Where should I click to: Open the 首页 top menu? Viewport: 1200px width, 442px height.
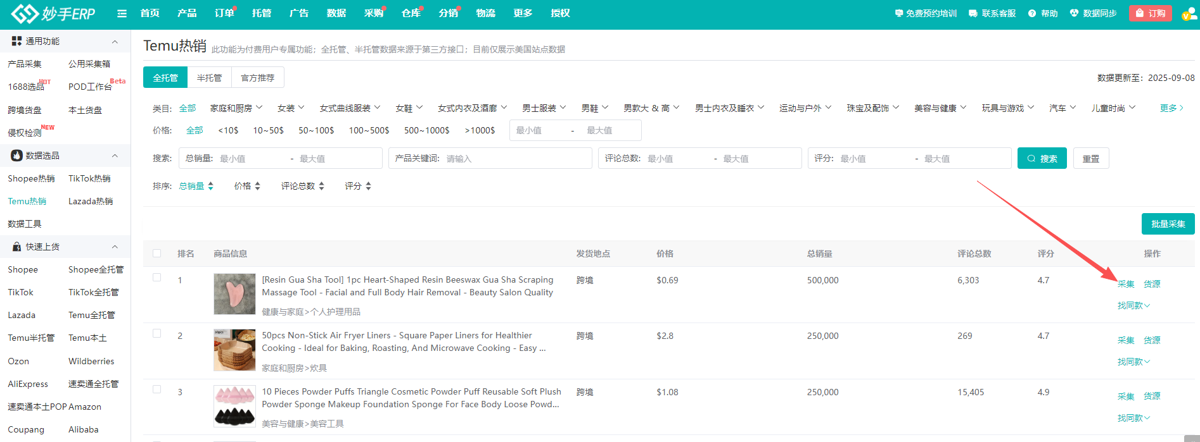tap(150, 13)
